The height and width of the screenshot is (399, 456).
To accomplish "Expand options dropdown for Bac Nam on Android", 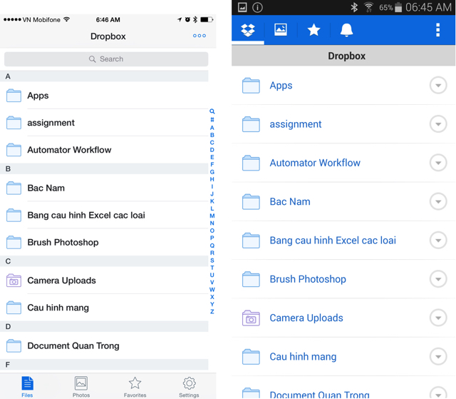I will tap(438, 201).
